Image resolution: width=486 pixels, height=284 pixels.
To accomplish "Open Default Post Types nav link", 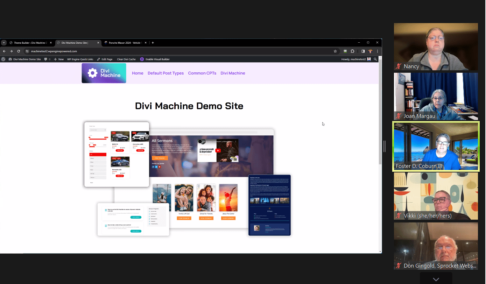I will [165, 73].
